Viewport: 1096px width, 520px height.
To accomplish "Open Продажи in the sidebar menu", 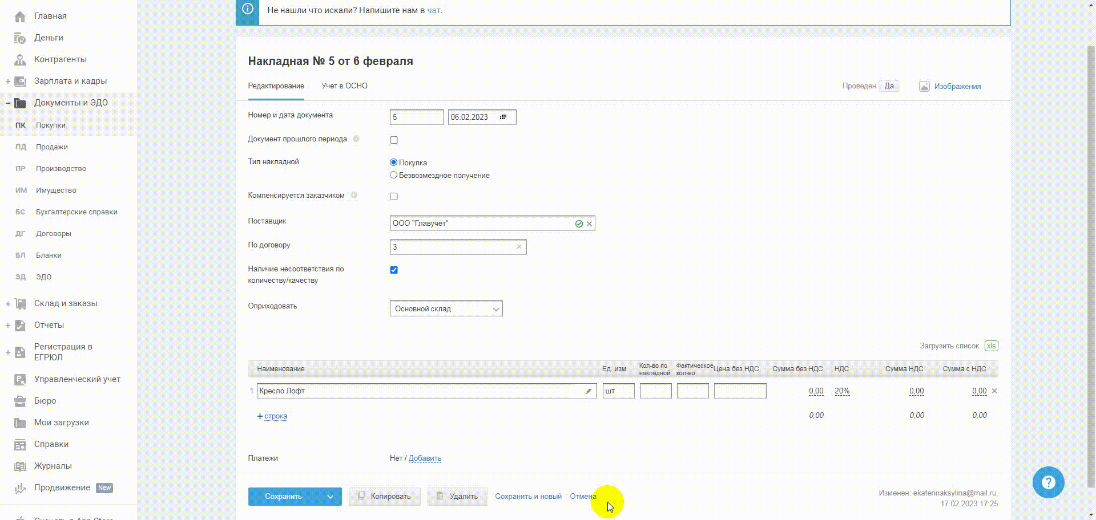I will 51,147.
